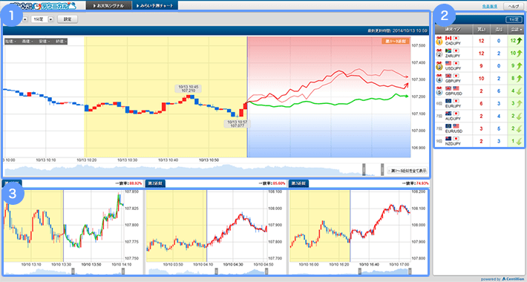Click the Australia flag in AUD/JPY row

pos(448,114)
